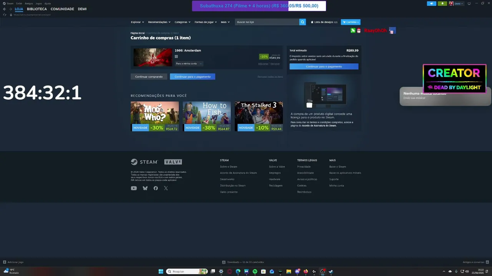Open the X social link in footer

(x=166, y=188)
